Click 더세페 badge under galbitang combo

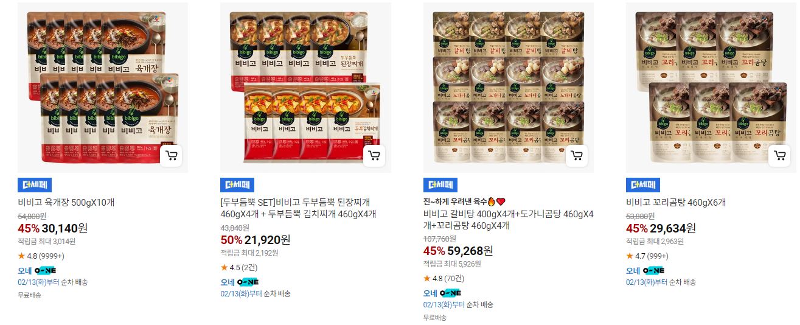click(440, 185)
